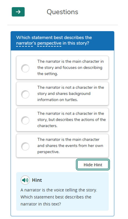This screenshot has height=219, width=128.
Task: Click the Questions panel heading
Action: point(62,12)
